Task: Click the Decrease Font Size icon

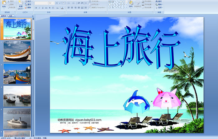Action: (x=60, y=3)
